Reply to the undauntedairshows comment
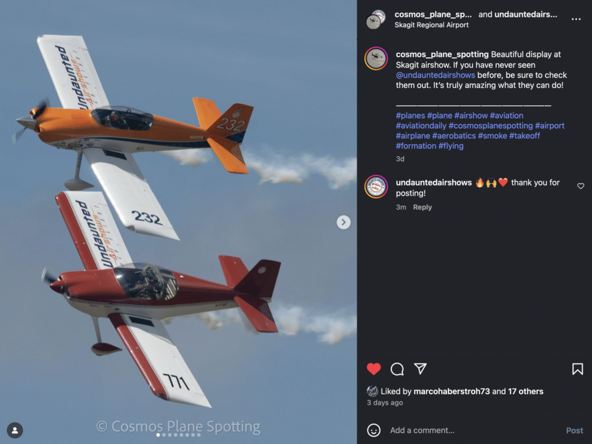The image size is (592, 444). click(422, 208)
